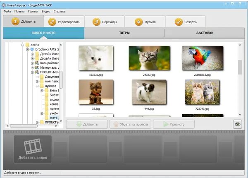This screenshot has height=178, width=248.
Task: Collapse the ПРОЕКТ-МЕН folder node
Action: coord(32,72)
